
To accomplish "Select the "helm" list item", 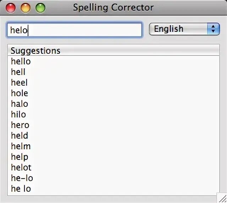I will (x=21, y=146).
